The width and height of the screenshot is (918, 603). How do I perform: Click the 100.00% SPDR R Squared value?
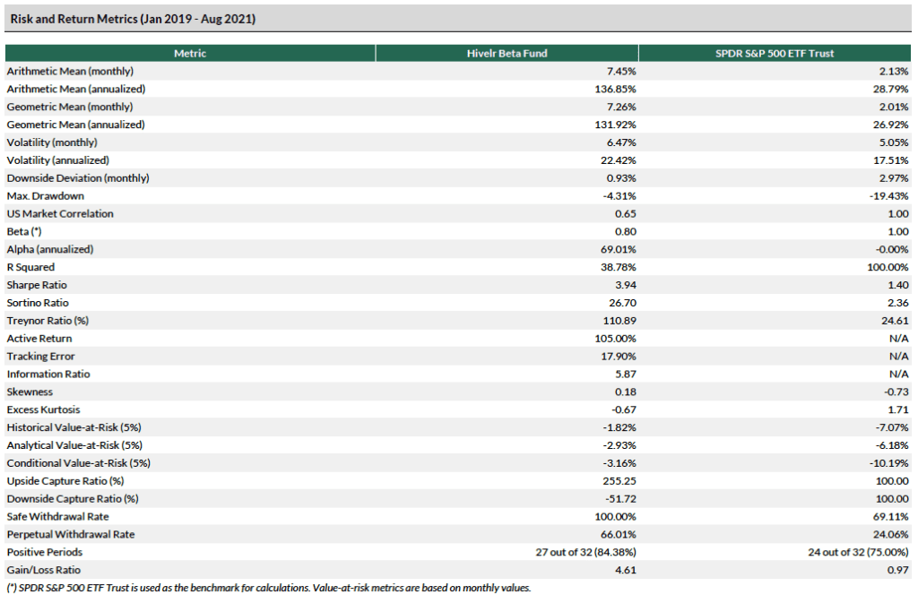click(888, 267)
